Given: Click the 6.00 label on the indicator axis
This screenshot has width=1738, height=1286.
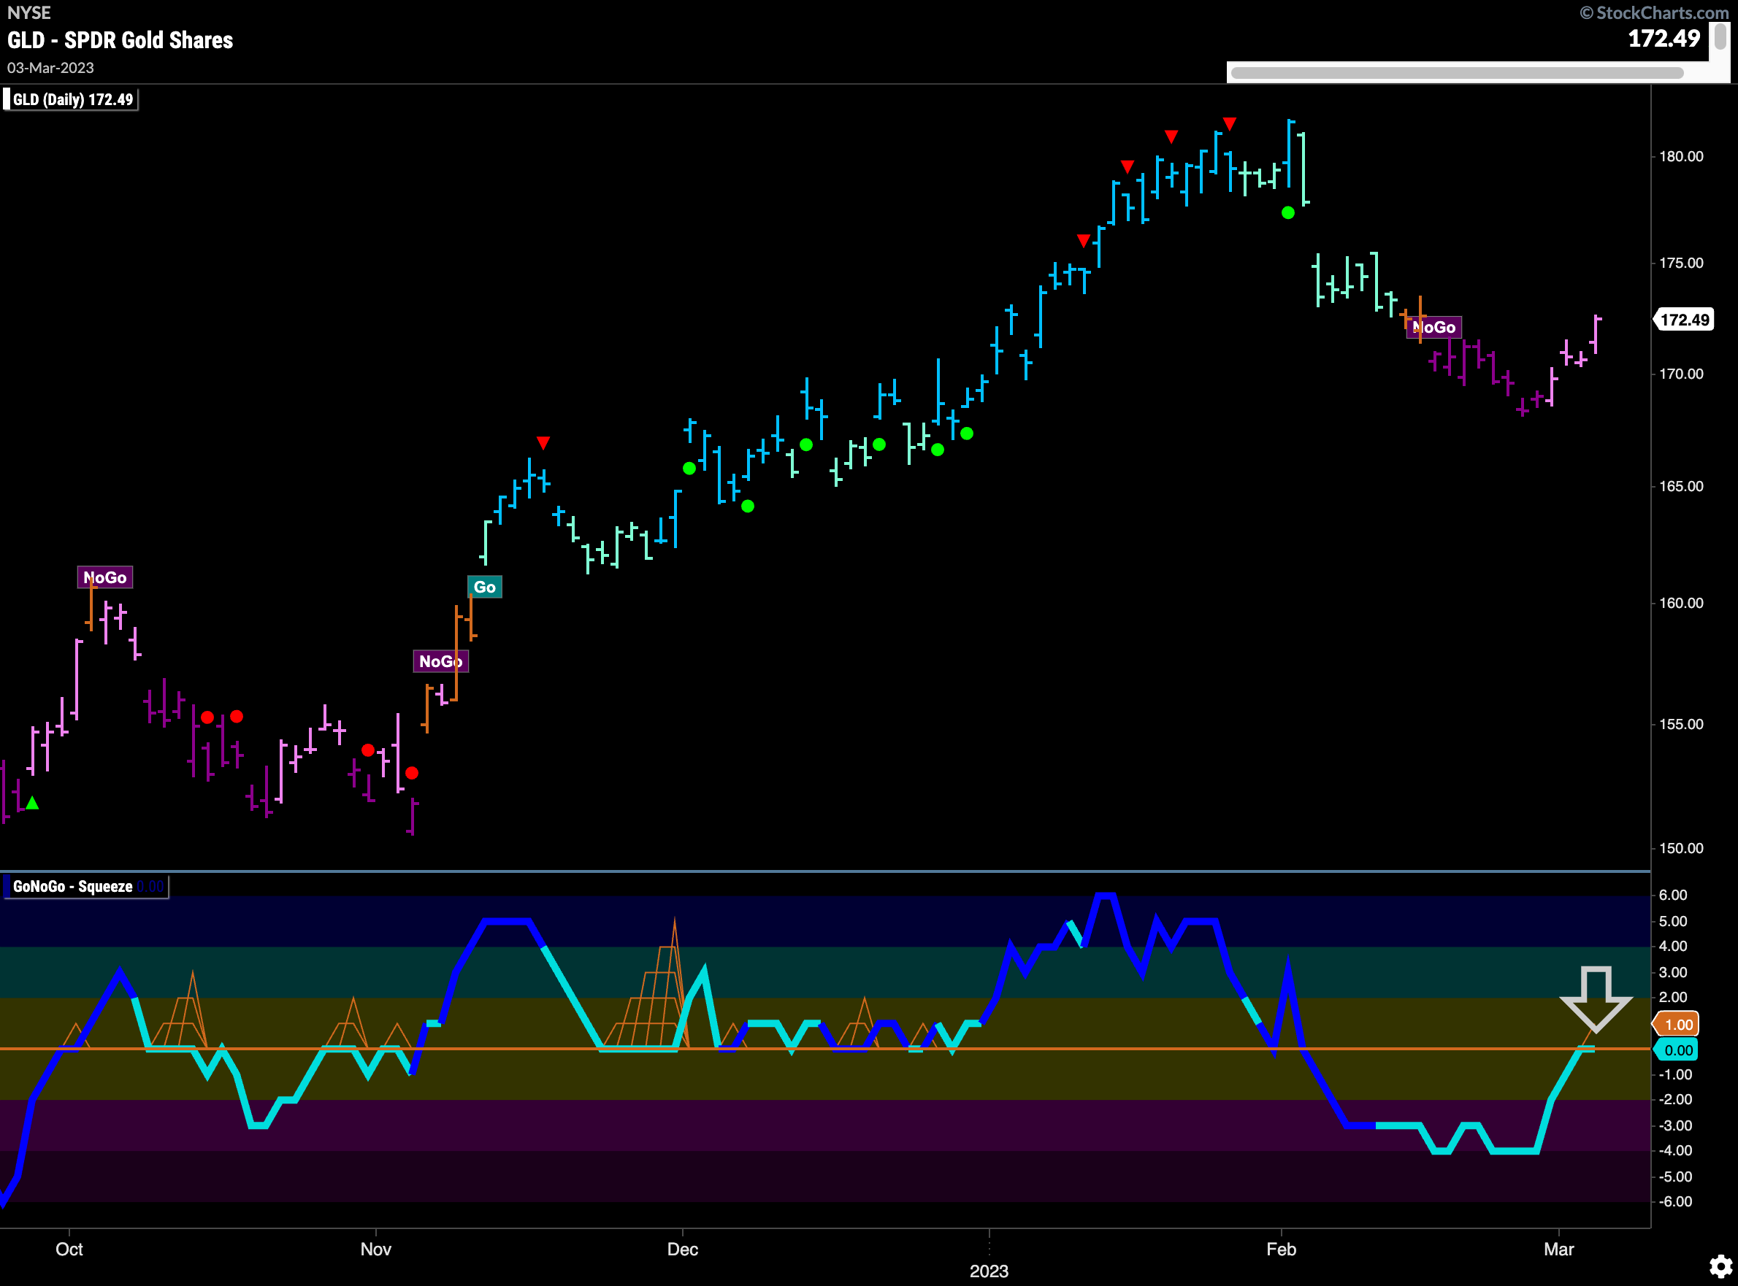Looking at the screenshot, I should (x=1673, y=896).
